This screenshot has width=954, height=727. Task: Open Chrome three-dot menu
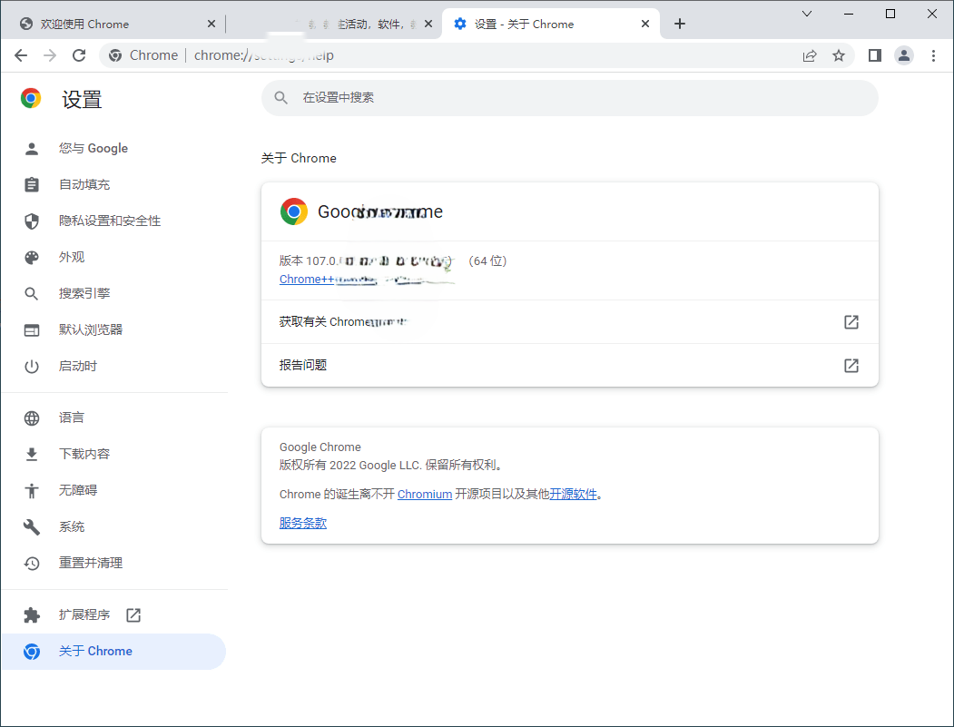click(x=933, y=56)
